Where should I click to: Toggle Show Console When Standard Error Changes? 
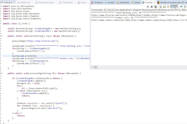pos(176,7)
